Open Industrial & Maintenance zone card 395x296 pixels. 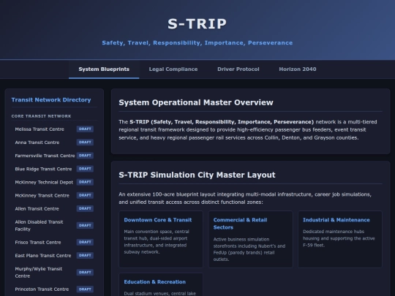[340, 239]
